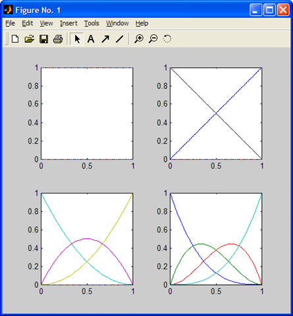This screenshot has width=293, height=316.
Task: Open the Window menu
Action: tap(117, 23)
